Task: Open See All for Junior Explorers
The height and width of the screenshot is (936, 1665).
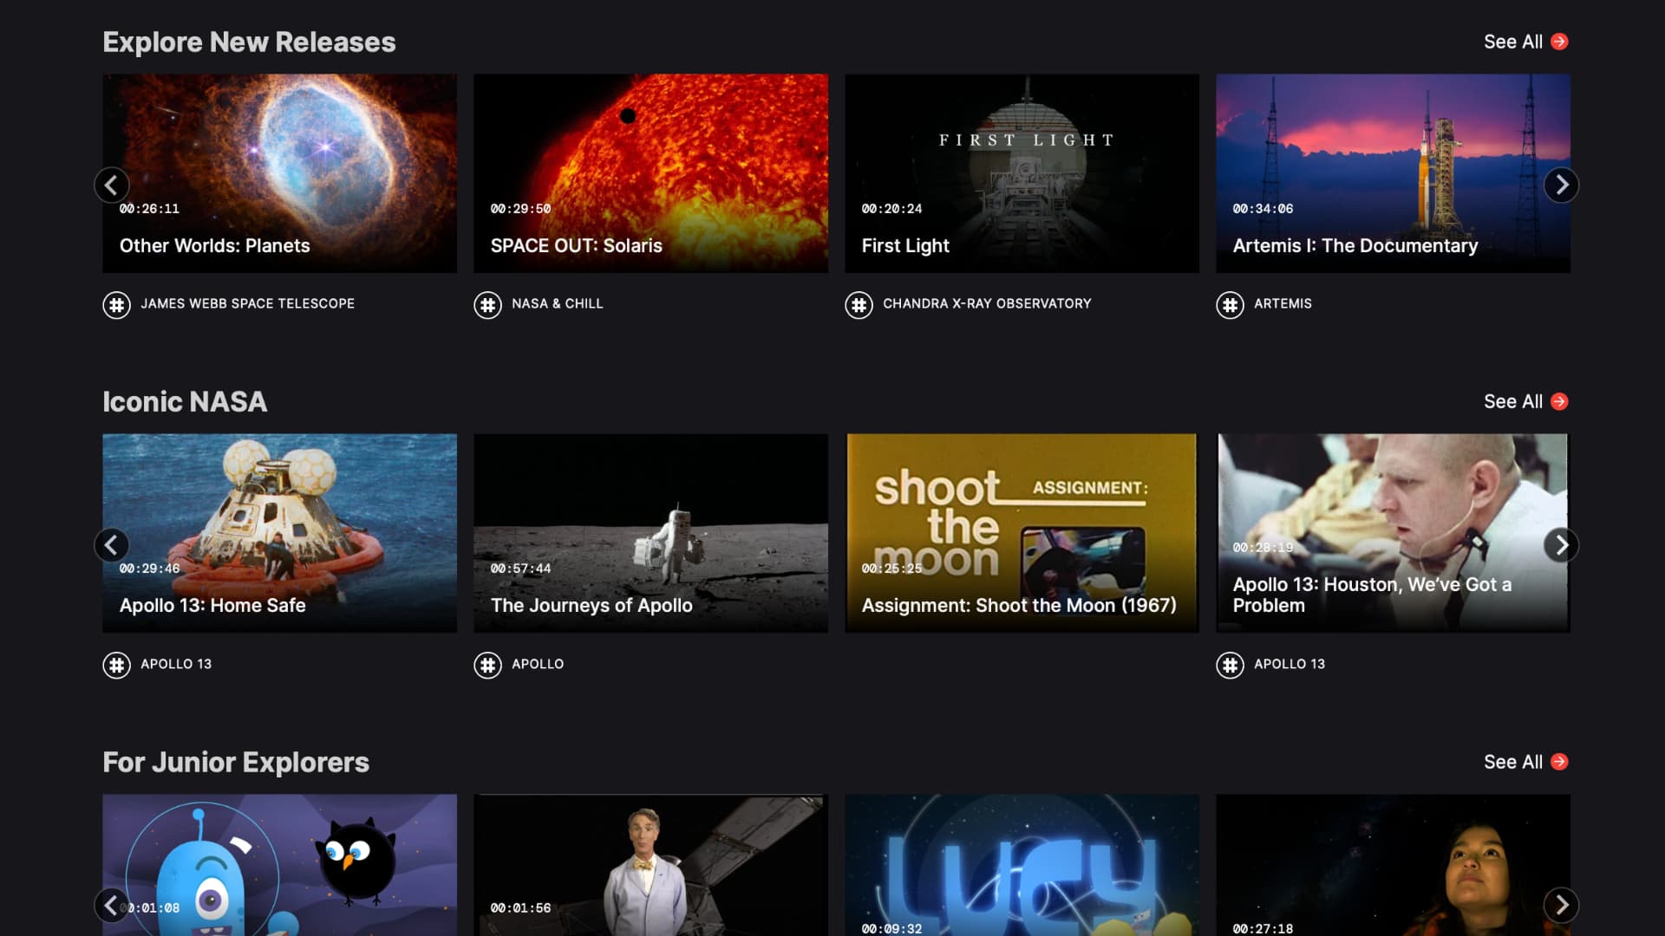Action: [x=1512, y=762]
